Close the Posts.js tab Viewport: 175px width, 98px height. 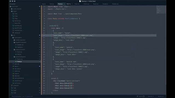[64, 4]
